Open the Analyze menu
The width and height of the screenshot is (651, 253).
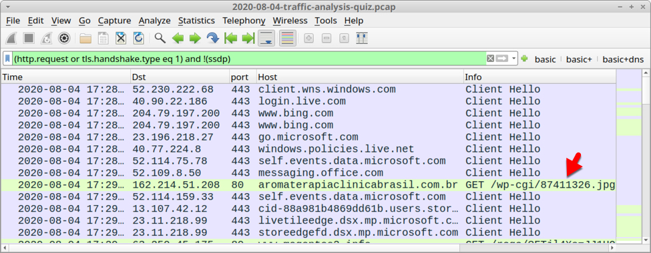[154, 21]
